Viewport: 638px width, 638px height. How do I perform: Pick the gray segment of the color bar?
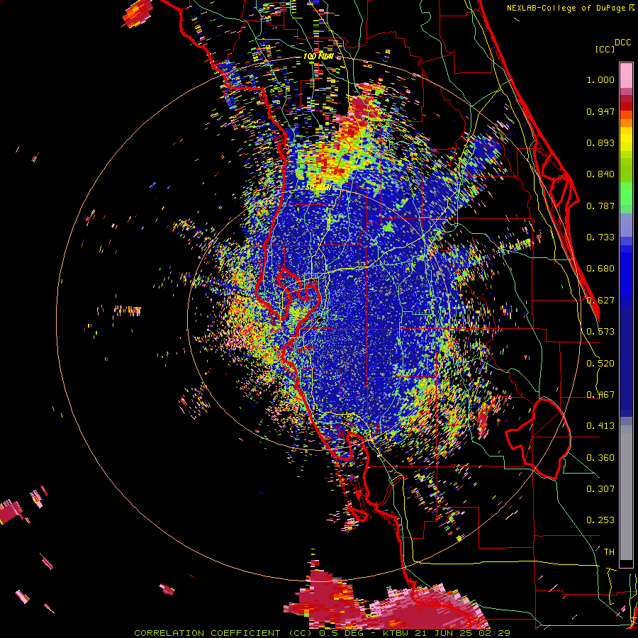point(626,493)
